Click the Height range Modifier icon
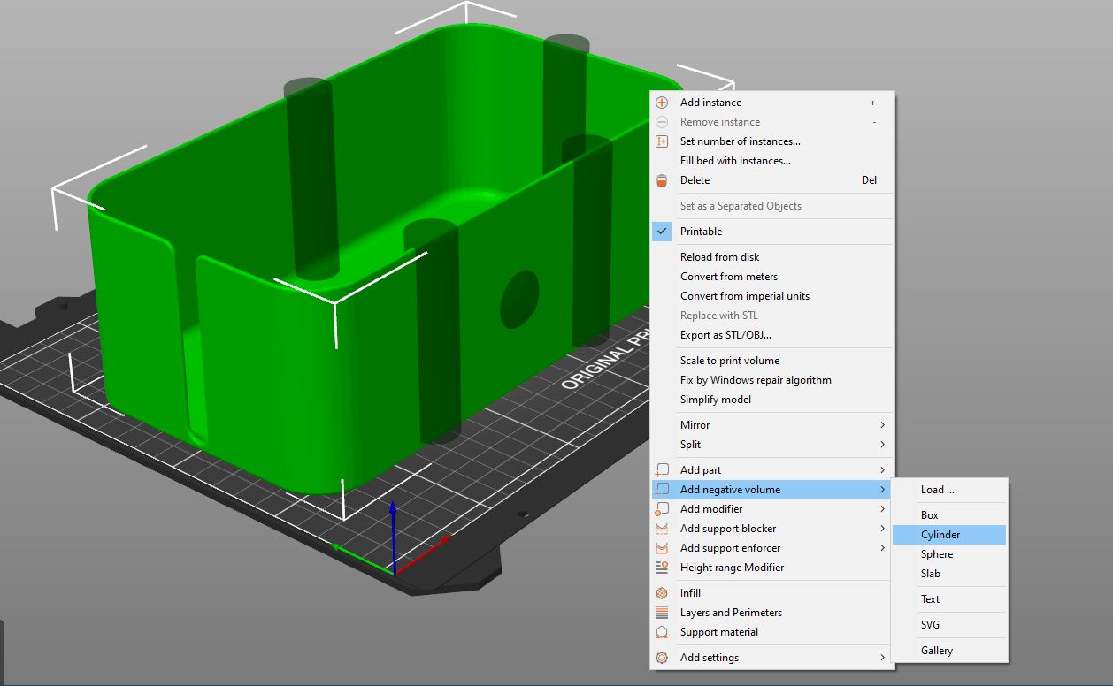Image resolution: width=1113 pixels, height=686 pixels. (x=662, y=568)
